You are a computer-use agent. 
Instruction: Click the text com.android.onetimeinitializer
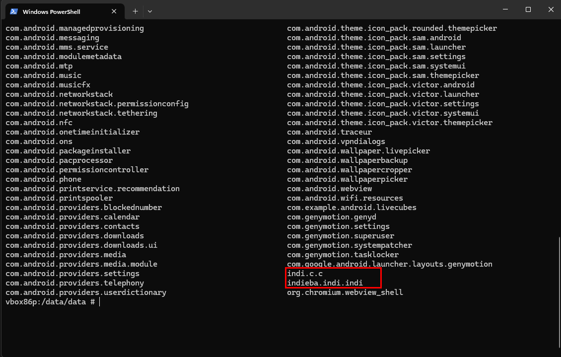coord(72,132)
